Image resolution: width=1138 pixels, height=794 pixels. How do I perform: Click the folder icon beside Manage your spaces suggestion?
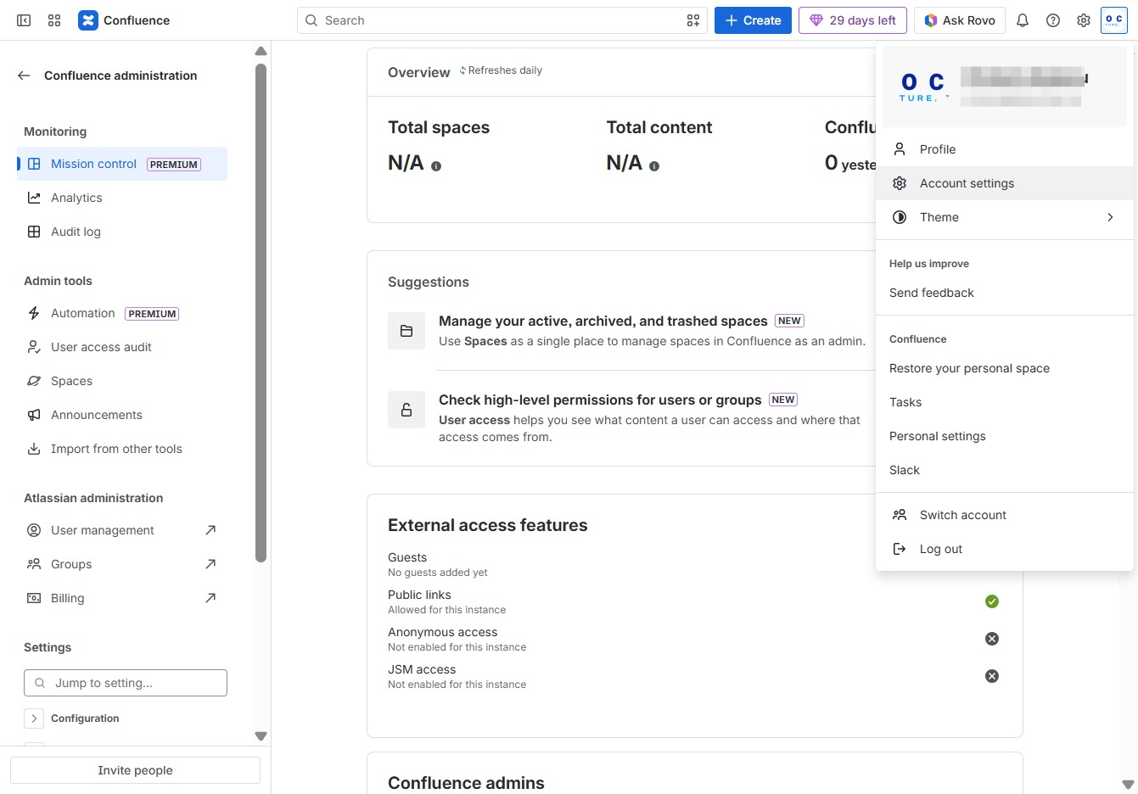point(406,331)
